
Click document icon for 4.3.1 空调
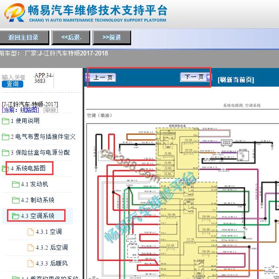[31, 232]
